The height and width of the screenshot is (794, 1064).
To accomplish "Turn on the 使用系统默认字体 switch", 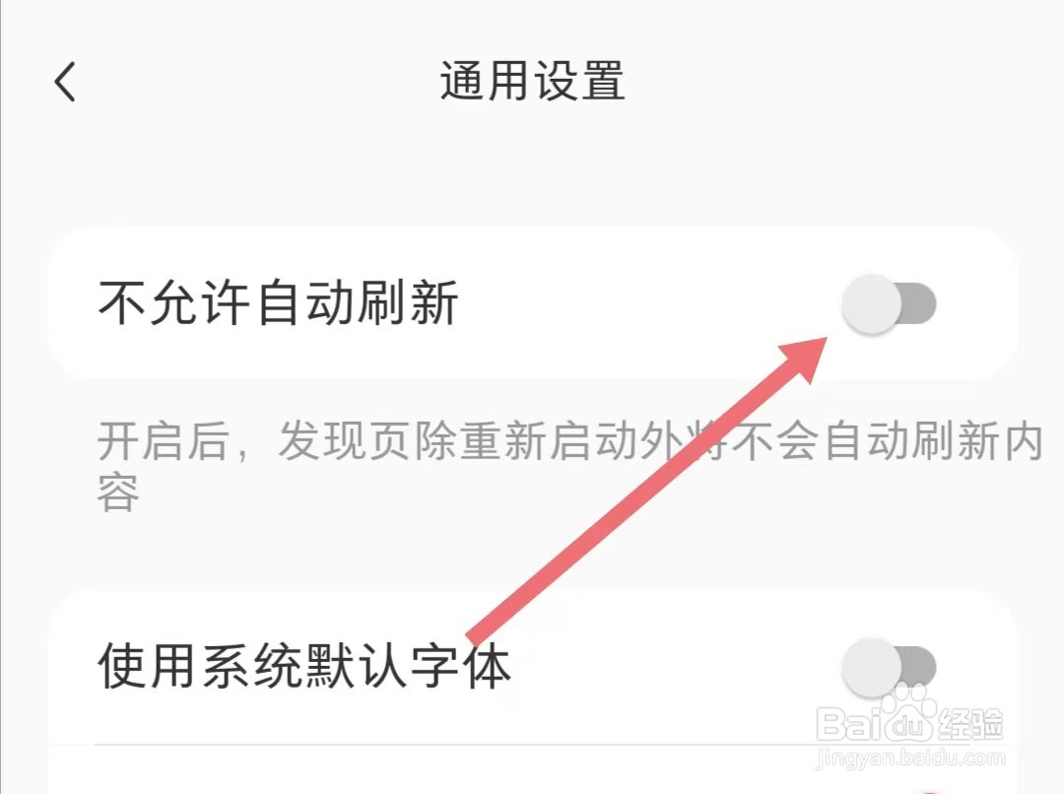I will (889, 668).
